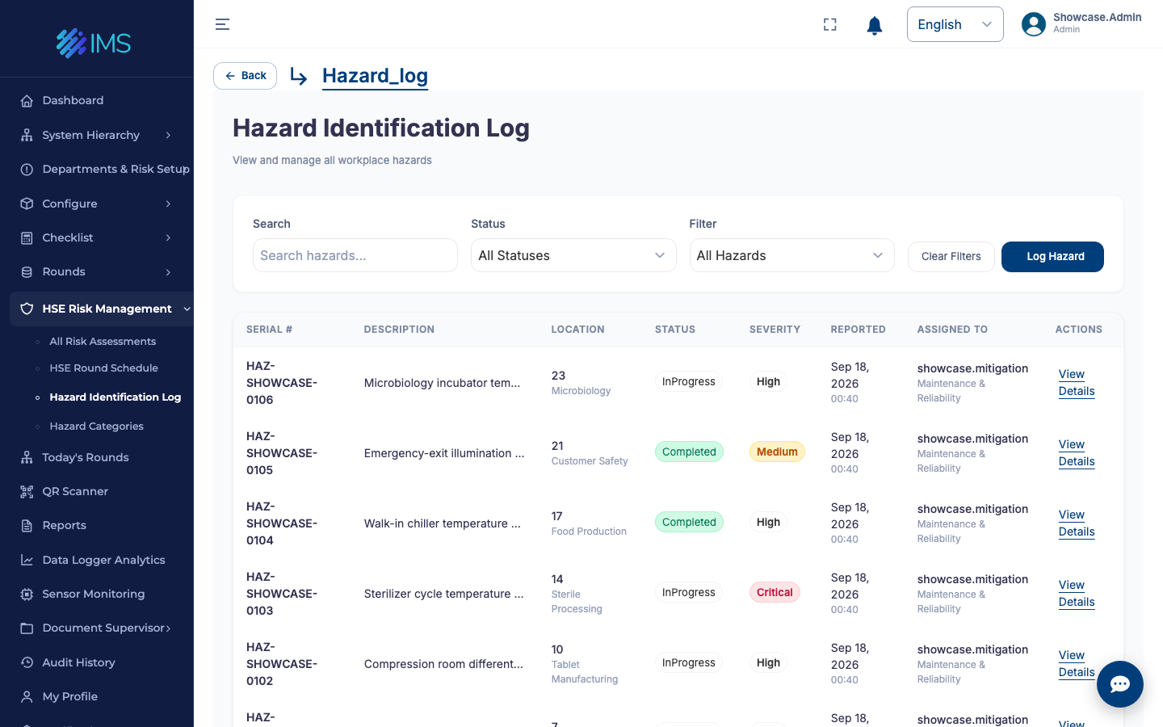Click the Sensor Monitoring icon
1163x727 pixels.
pos(27,594)
